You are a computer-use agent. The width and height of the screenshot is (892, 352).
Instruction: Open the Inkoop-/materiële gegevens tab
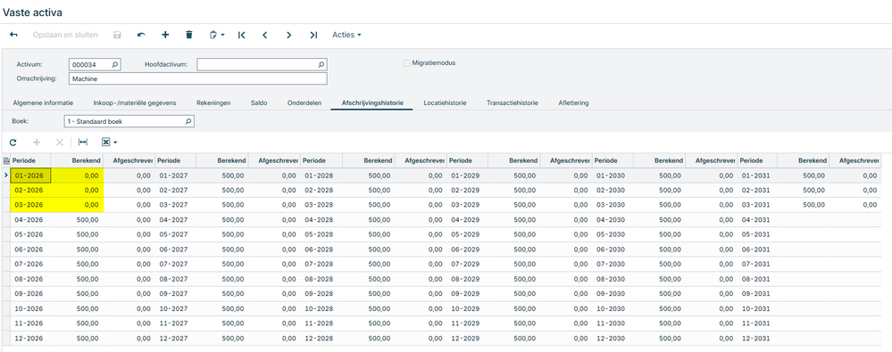(x=135, y=103)
